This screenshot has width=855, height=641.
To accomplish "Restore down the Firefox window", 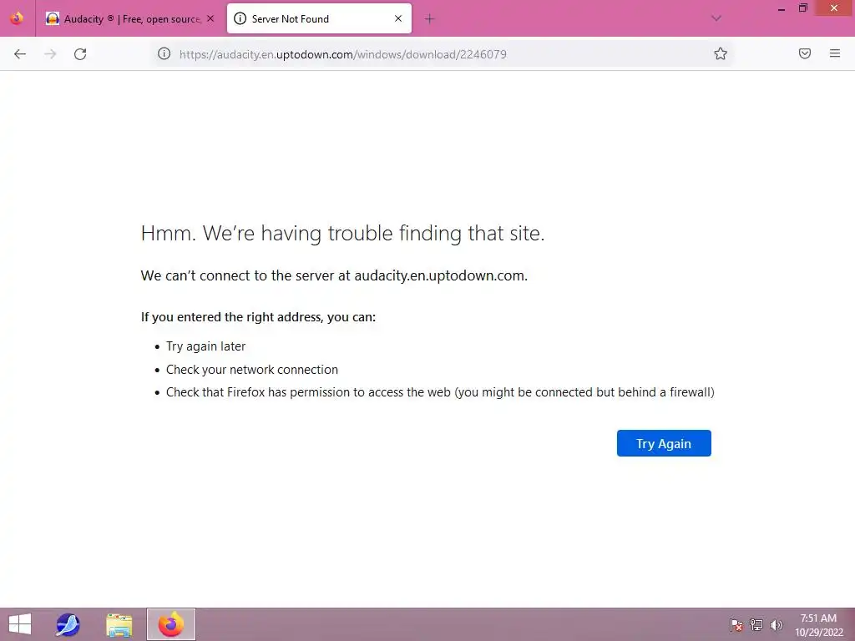I will (x=802, y=8).
